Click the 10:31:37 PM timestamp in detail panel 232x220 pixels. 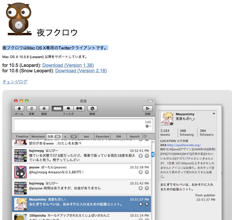click(x=206, y=200)
